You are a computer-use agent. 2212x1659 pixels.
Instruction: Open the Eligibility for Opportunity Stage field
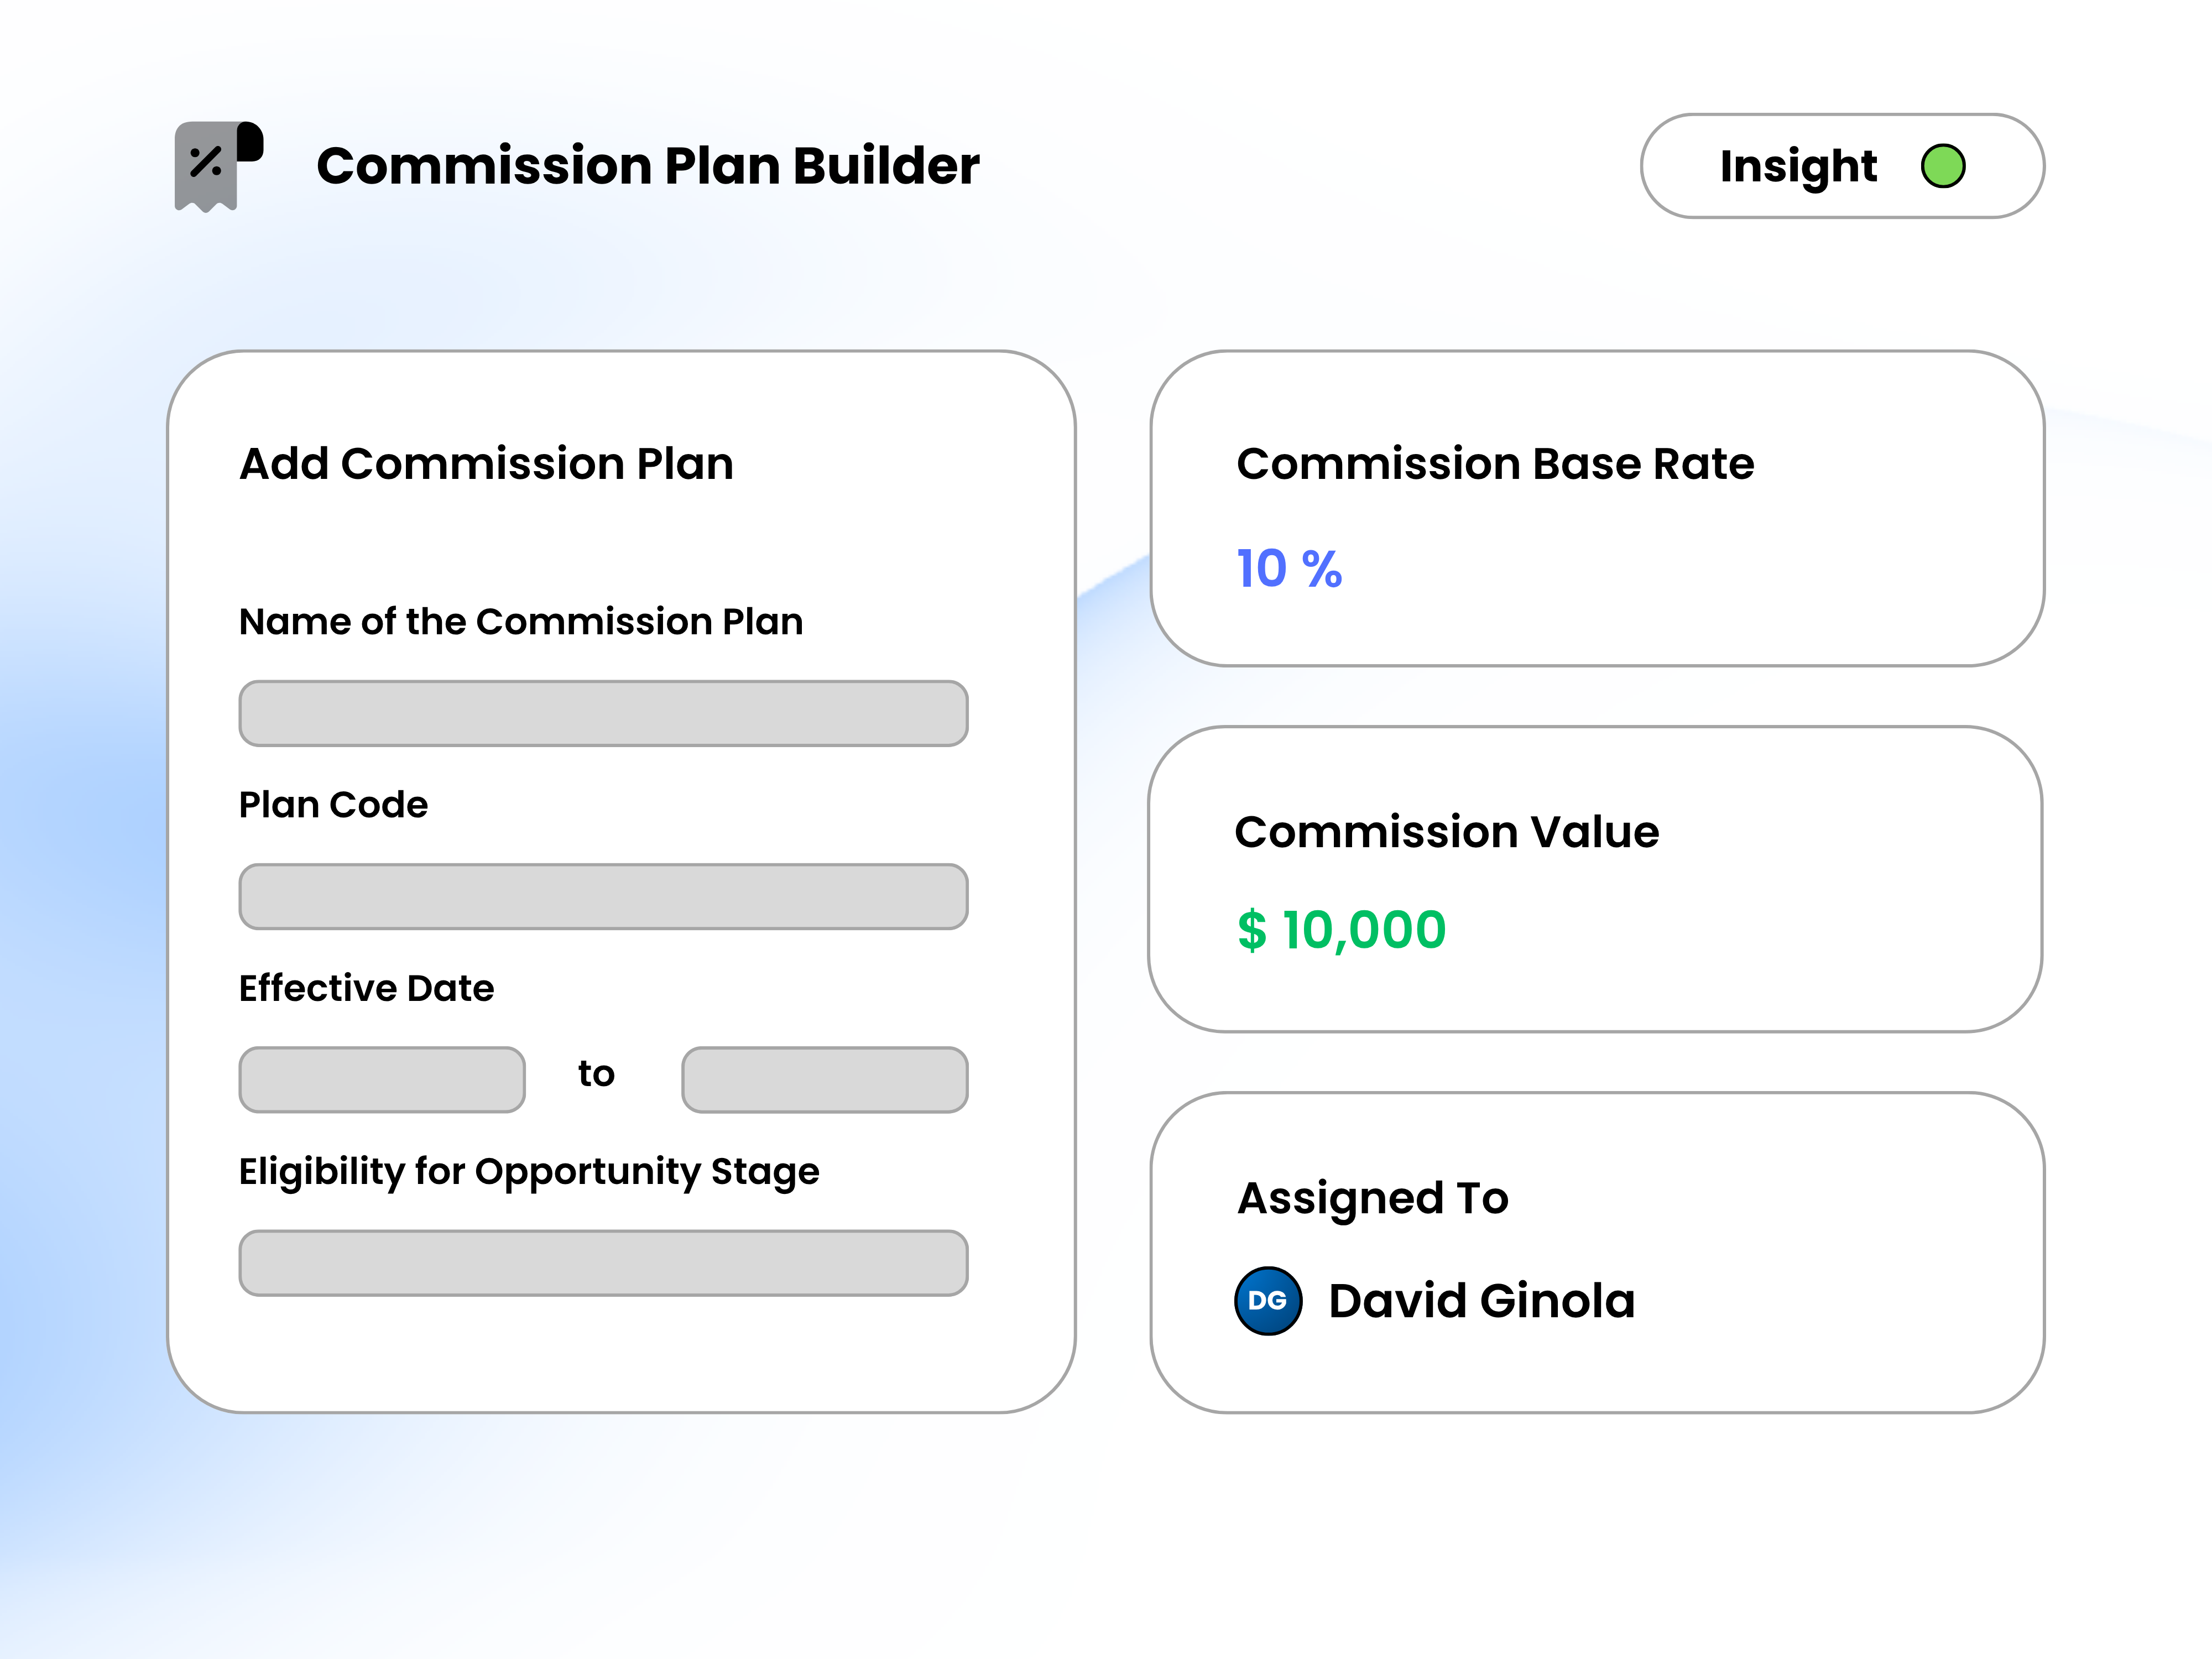(603, 1263)
